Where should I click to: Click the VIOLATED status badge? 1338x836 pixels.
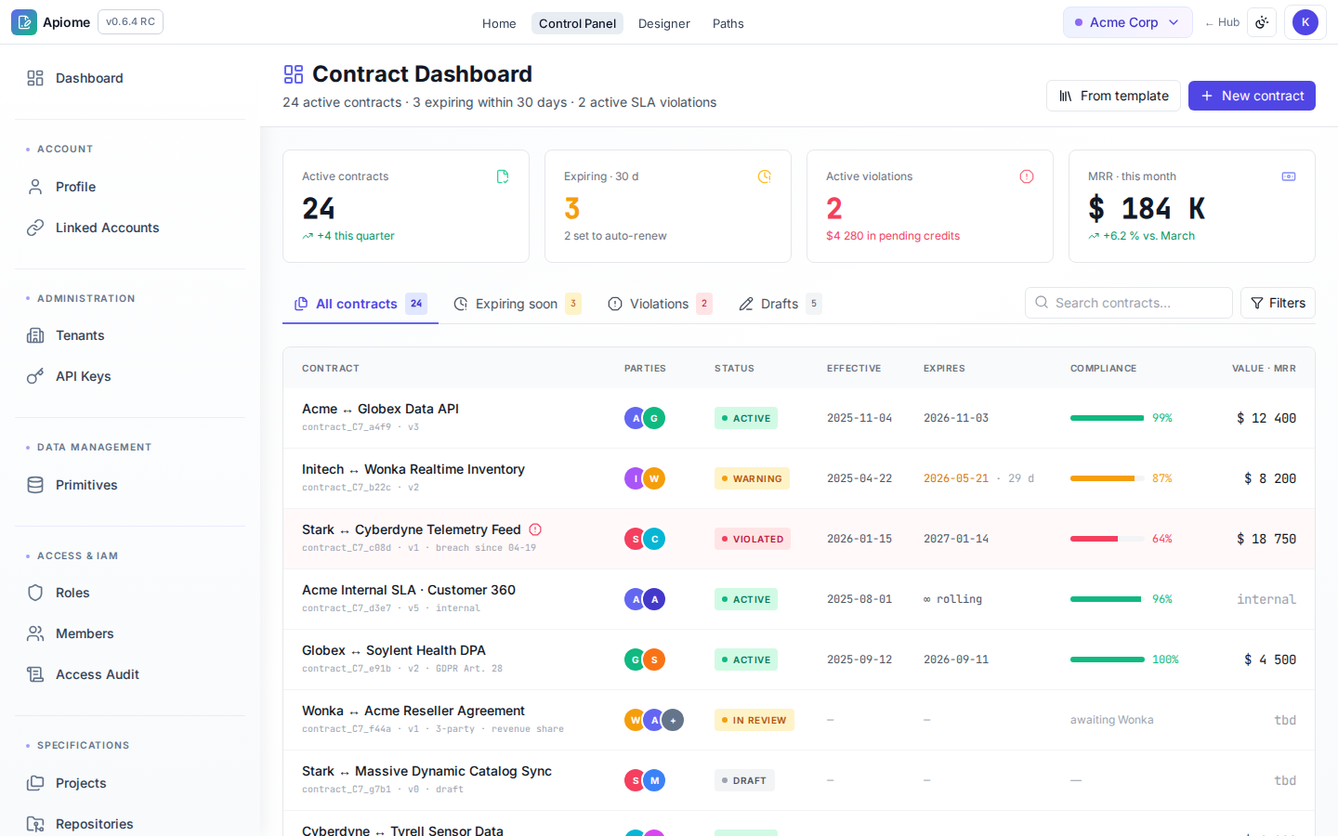tap(753, 539)
